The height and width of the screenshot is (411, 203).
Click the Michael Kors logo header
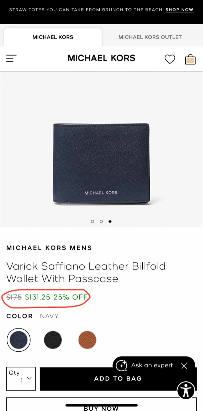[101, 58]
